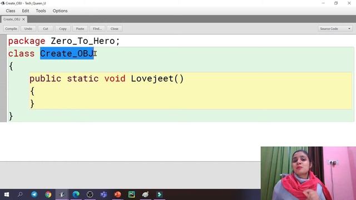
Task: Open OBS Studio from the taskbar
Action: (x=90, y=194)
